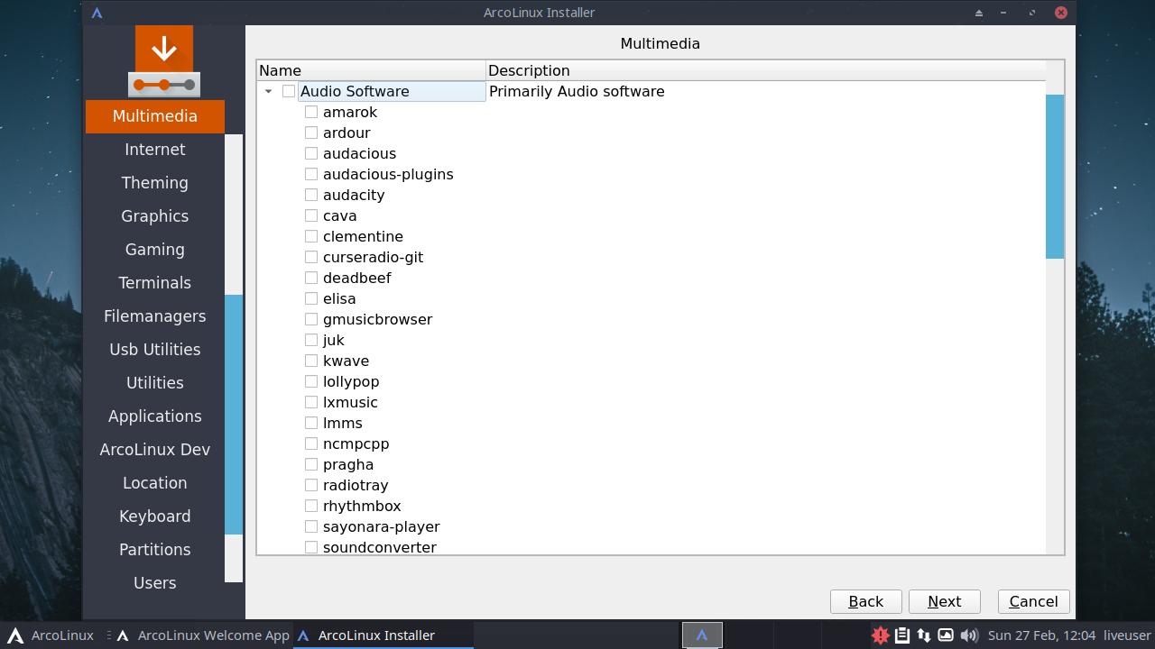Switch to ArcoLinux Welcome App in taskbar
The image size is (1155, 649).
pos(203,635)
